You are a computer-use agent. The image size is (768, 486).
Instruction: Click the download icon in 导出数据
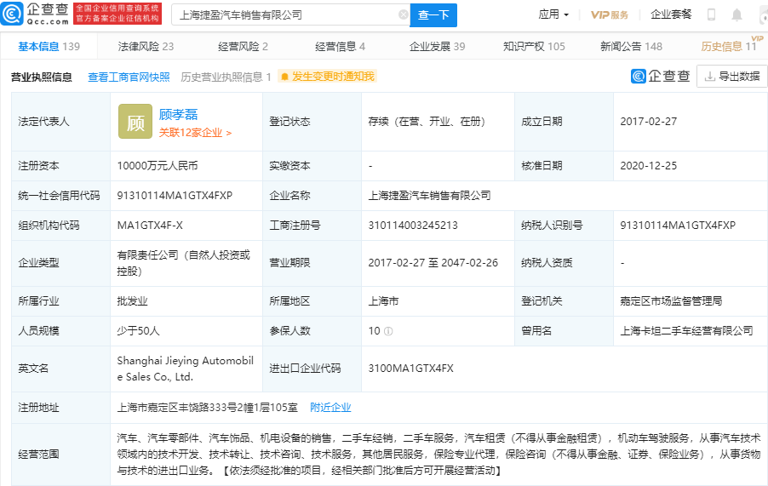(x=709, y=77)
